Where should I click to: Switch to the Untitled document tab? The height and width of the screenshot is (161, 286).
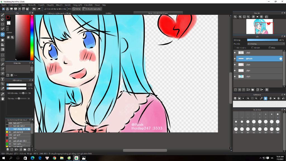(x=109, y=13)
